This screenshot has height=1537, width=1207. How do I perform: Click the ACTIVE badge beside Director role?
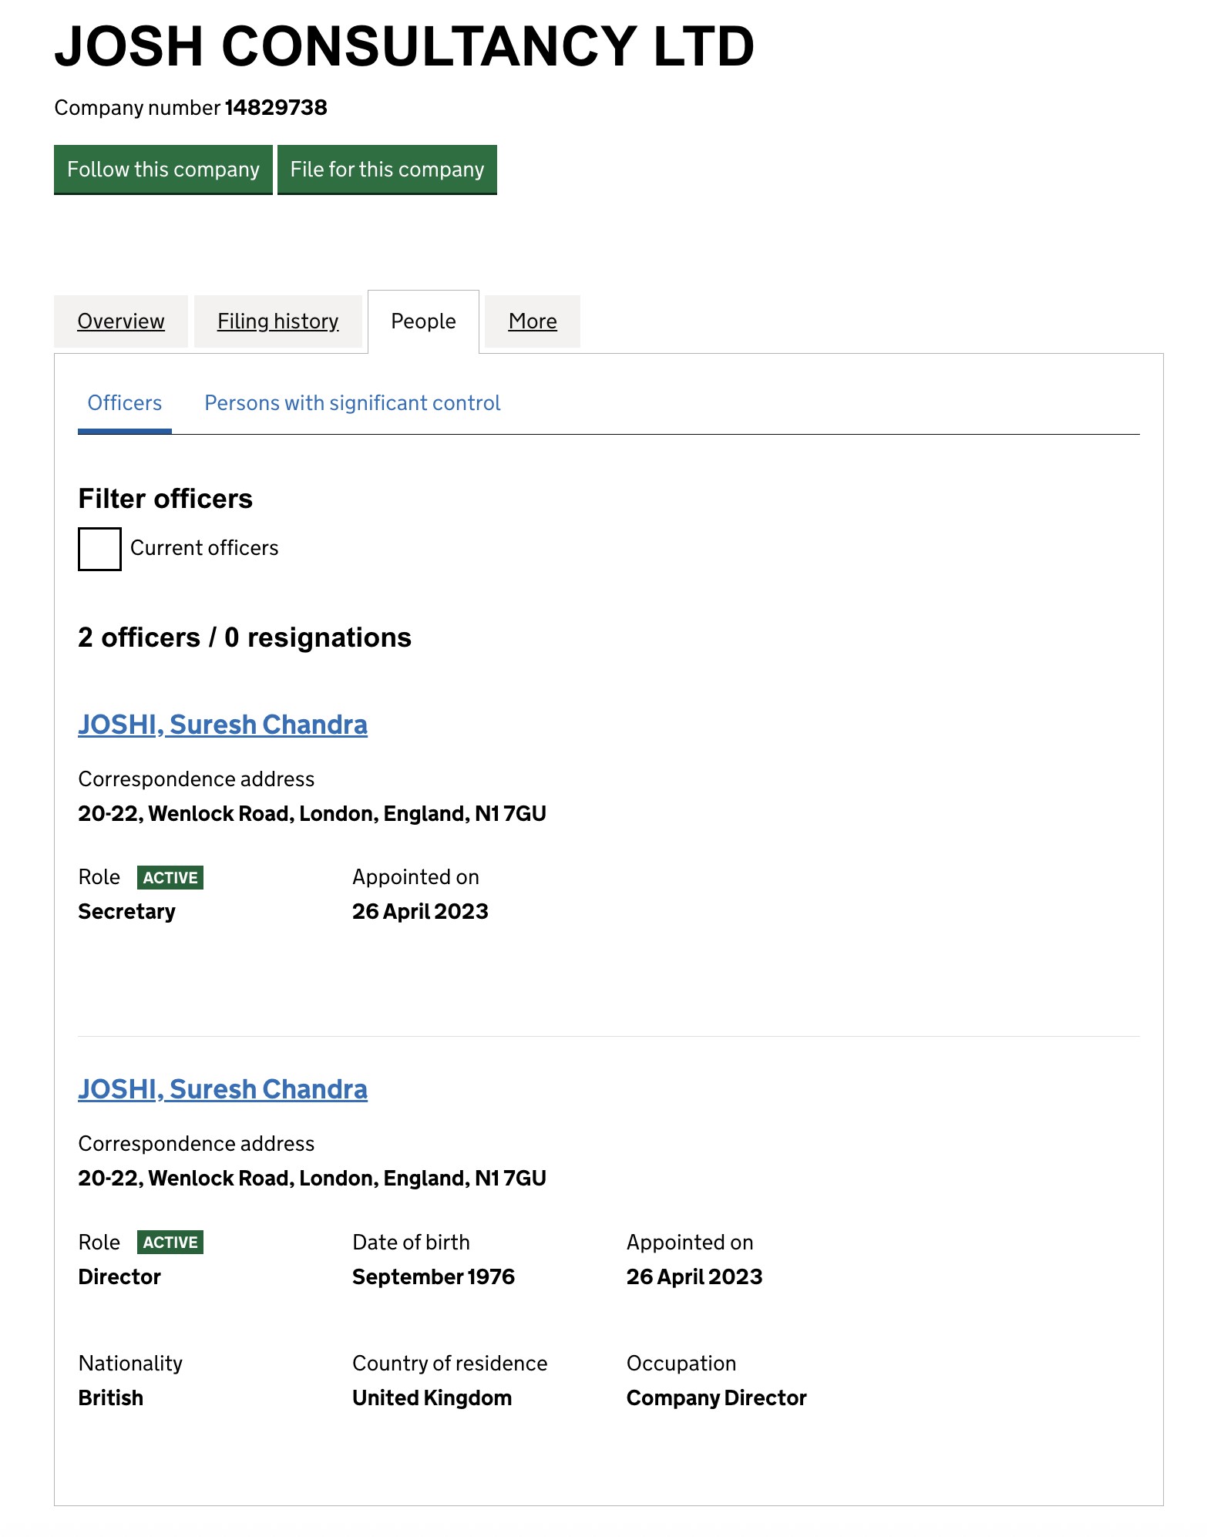[x=170, y=1243]
